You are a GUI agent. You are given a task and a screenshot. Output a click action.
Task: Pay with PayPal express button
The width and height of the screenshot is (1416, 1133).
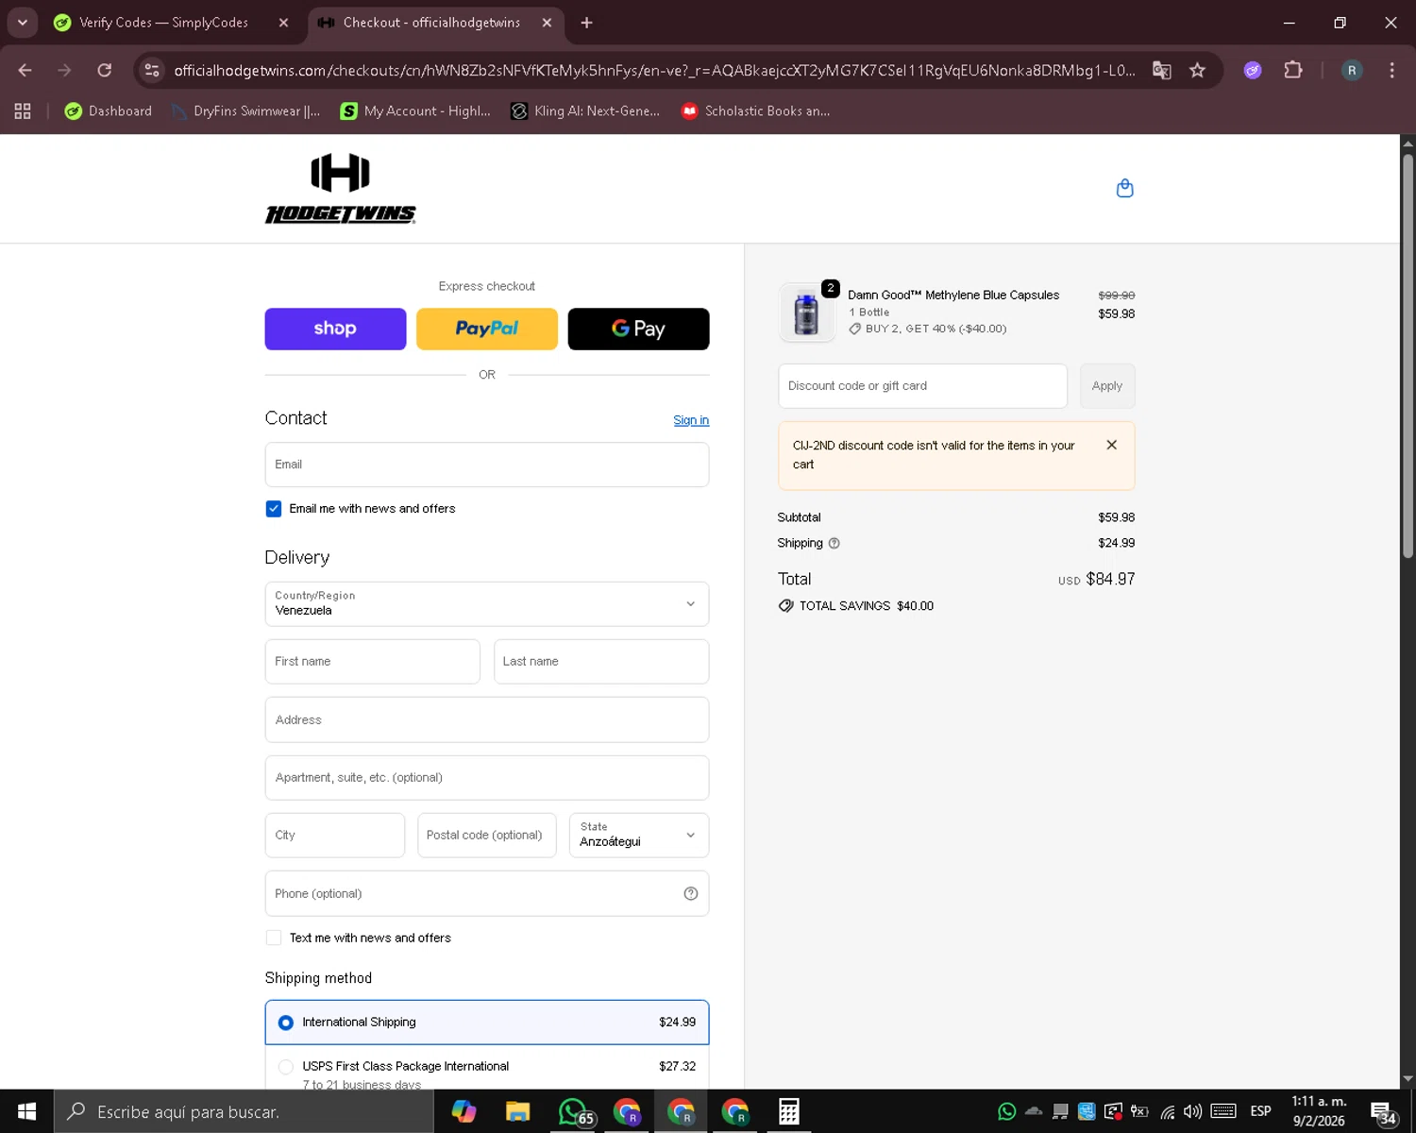tap(487, 329)
